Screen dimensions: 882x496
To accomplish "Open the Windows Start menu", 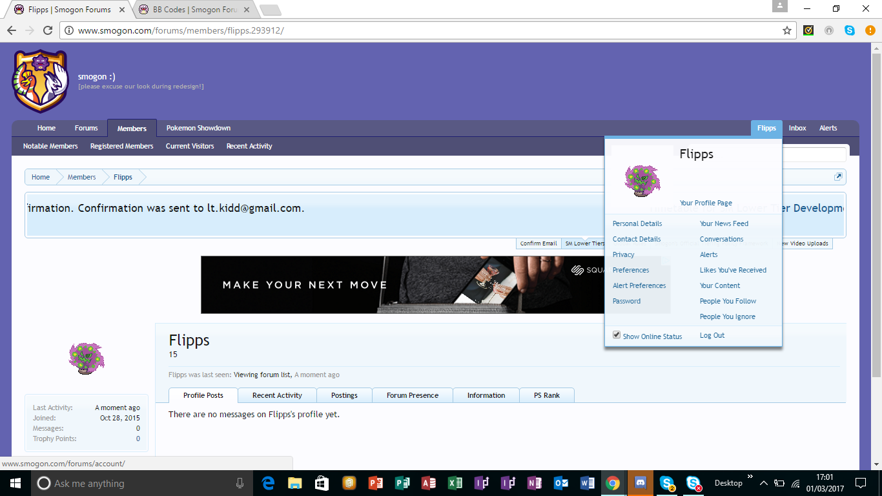I will (x=14, y=483).
